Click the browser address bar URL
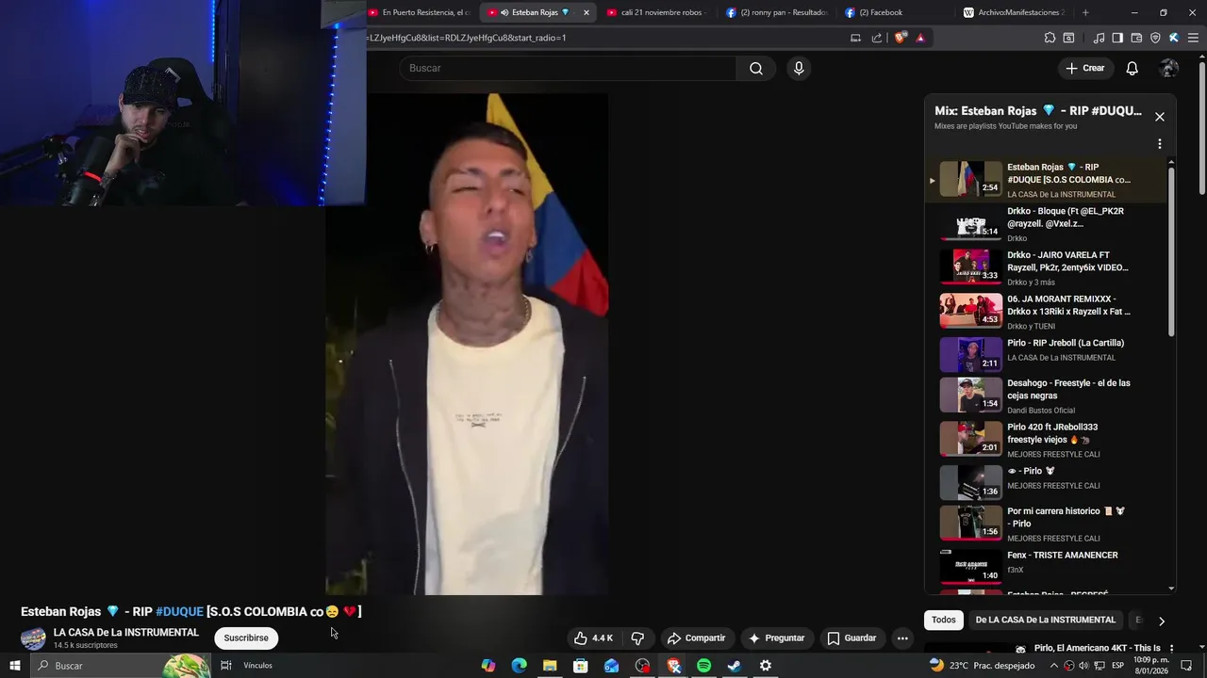 (603, 38)
